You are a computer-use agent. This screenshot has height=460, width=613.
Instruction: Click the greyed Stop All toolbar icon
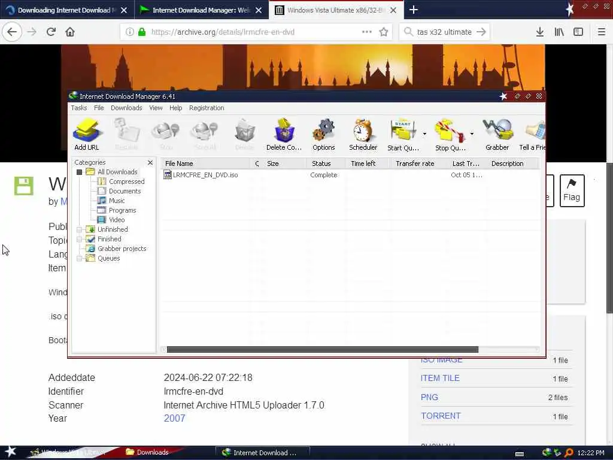[205, 134]
